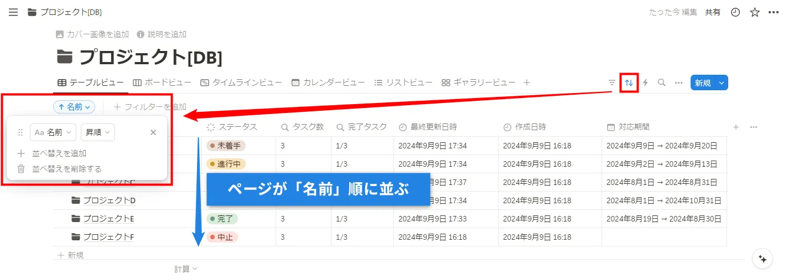
Task: Click the 作成日時 column header
Action: coord(525,127)
